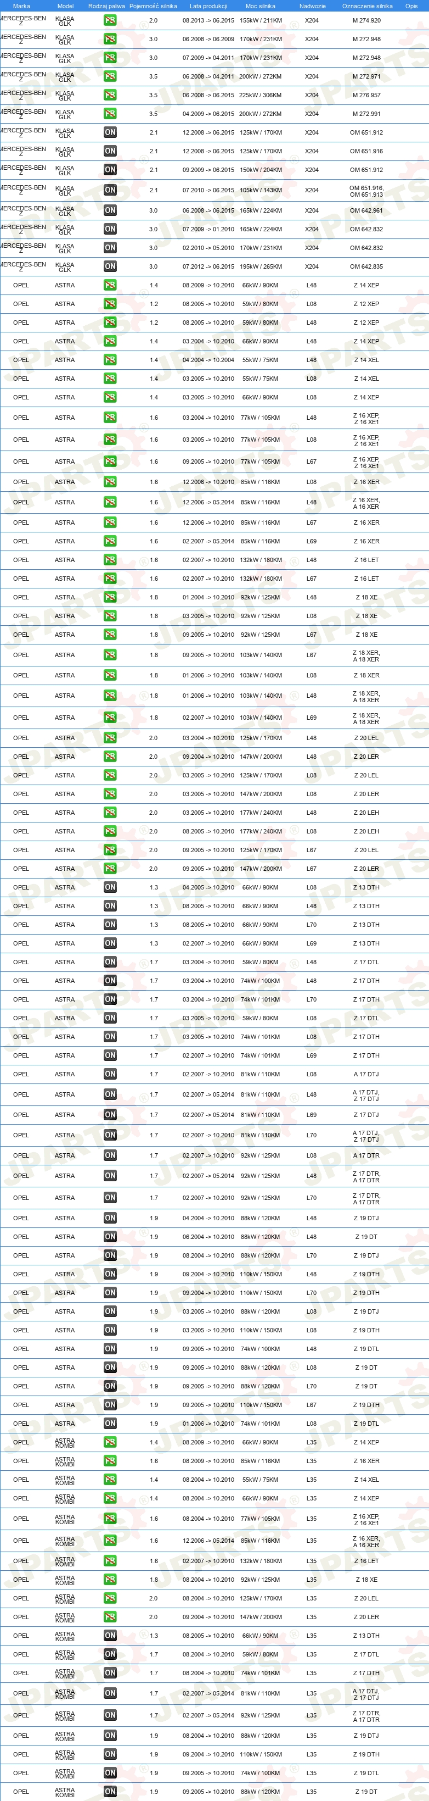Screen dimensions: 429x1801
Task: Click petrol icon in Astra Kombi Z 16 LET row
Action: point(110,1561)
